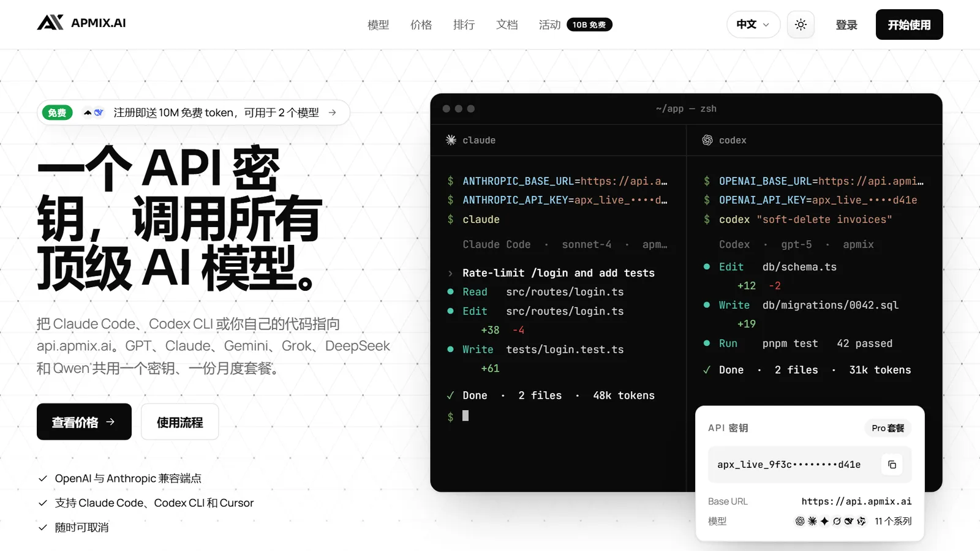980x551 pixels.
Task: Click the APMIX.AI logo
Action: click(81, 23)
